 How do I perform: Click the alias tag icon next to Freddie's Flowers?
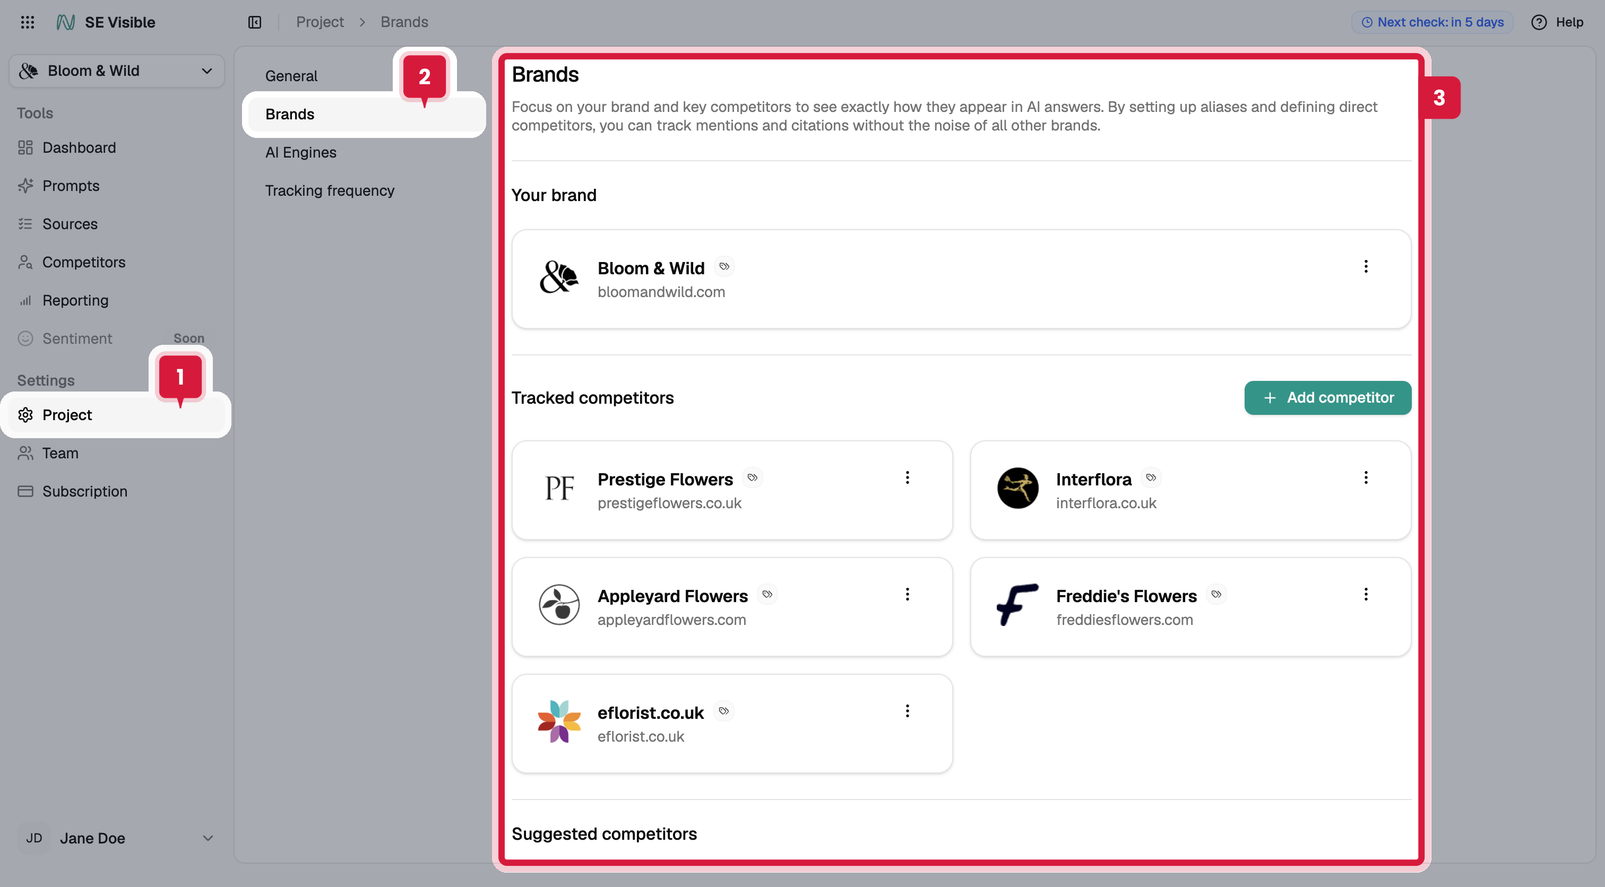1216,594
